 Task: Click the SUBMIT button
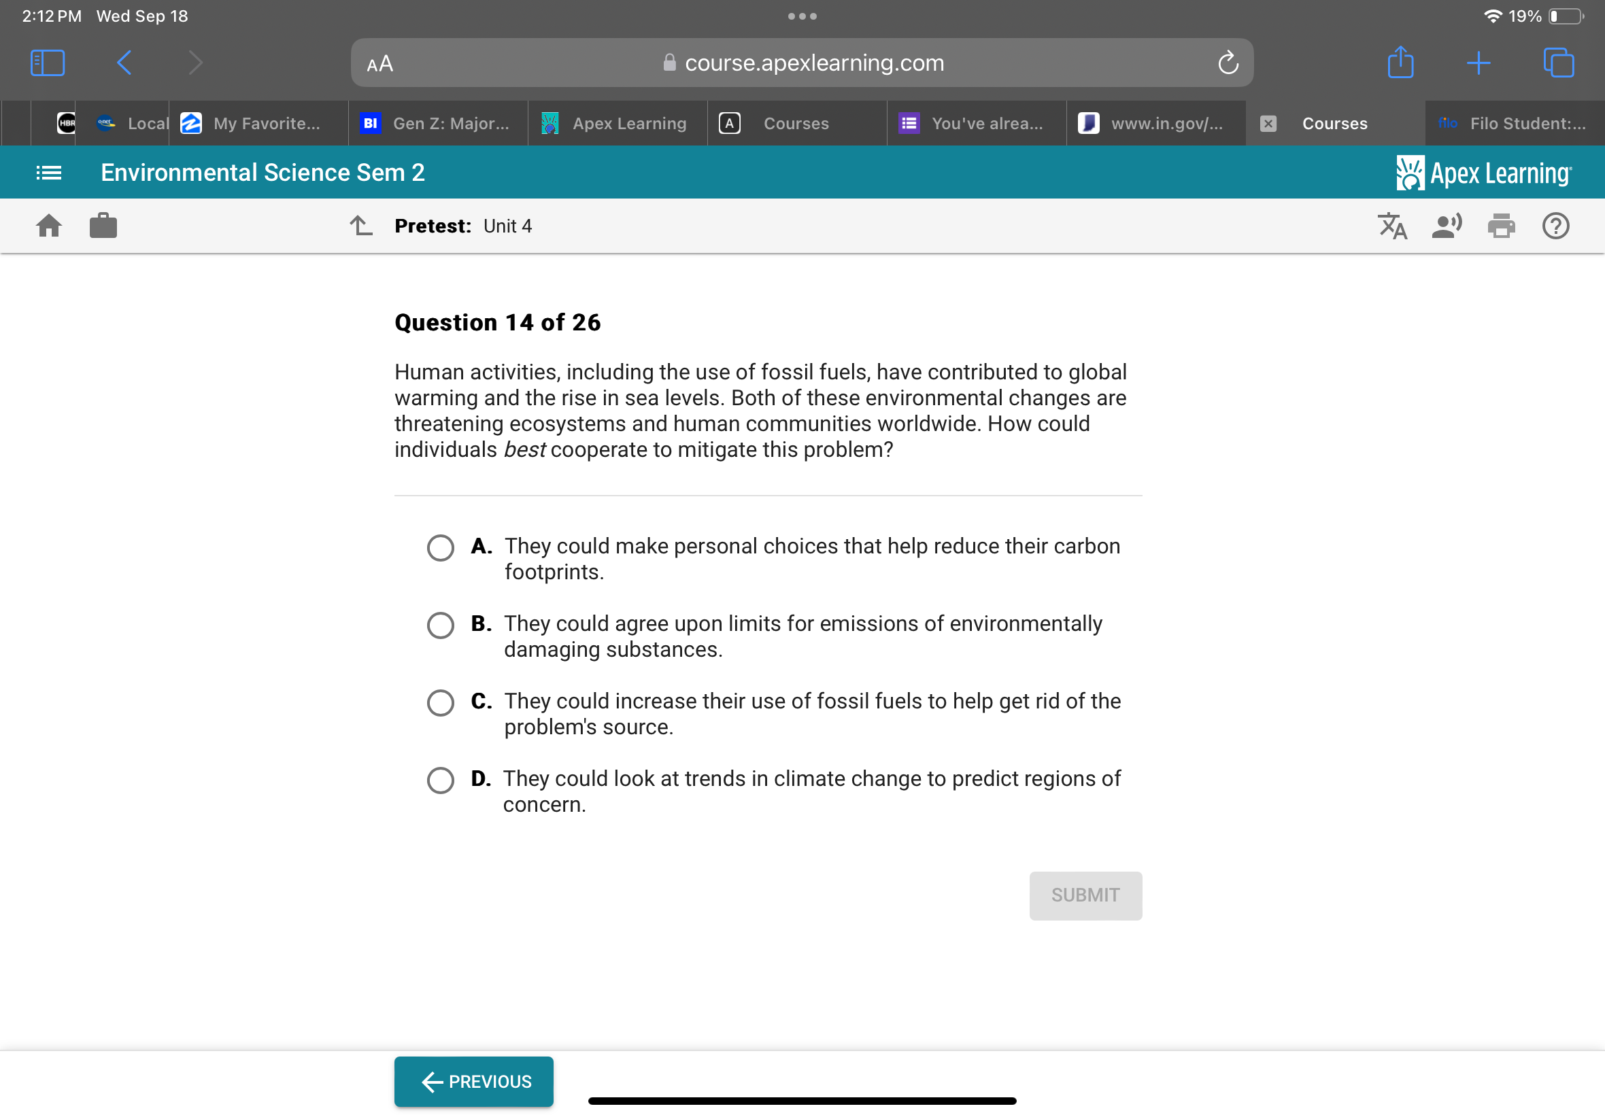(x=1083, y=895)
